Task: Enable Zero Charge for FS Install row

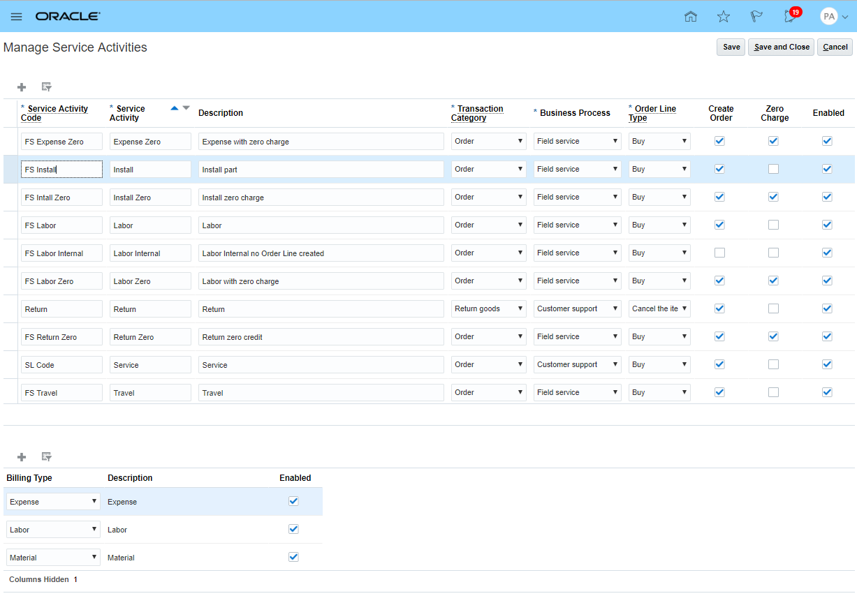Action: (x=773, y=169)
